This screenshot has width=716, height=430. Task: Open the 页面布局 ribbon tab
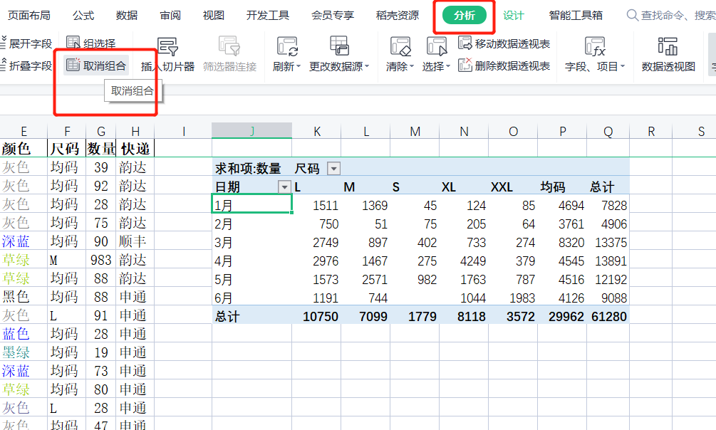(x=28, y=15)
